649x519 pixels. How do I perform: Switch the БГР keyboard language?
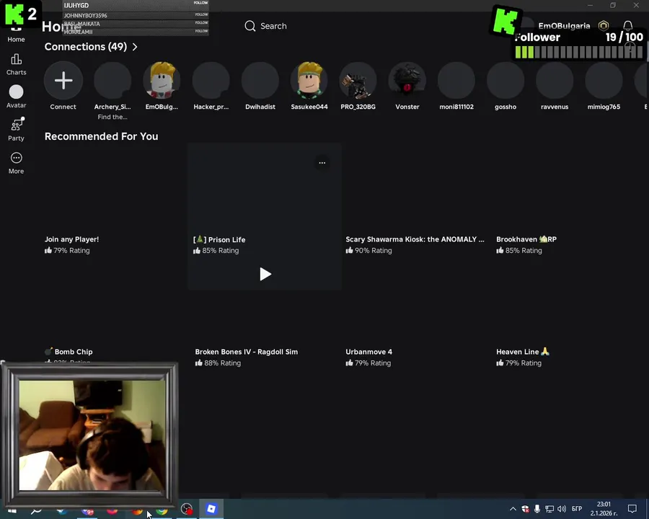pos(577,509)
